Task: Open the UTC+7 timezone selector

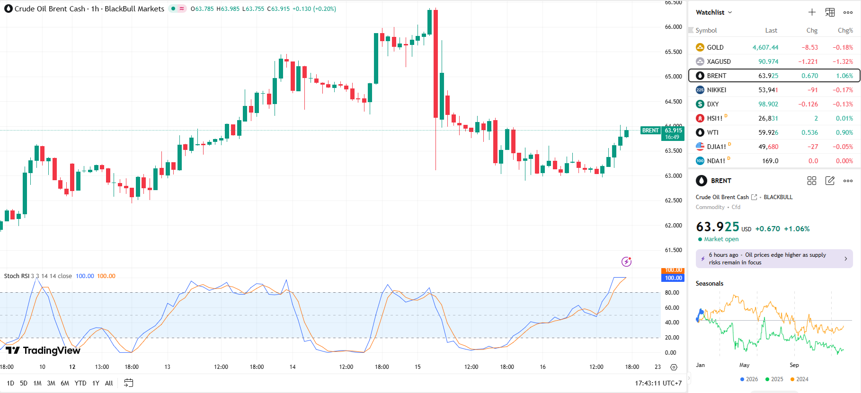Action: 658,383
